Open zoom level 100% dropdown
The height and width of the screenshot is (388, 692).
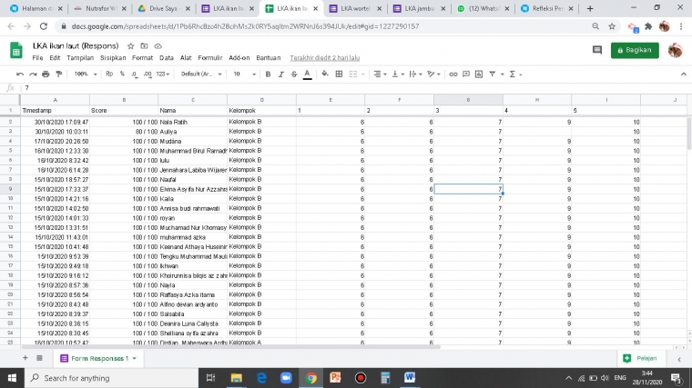(x=86, y=74)
